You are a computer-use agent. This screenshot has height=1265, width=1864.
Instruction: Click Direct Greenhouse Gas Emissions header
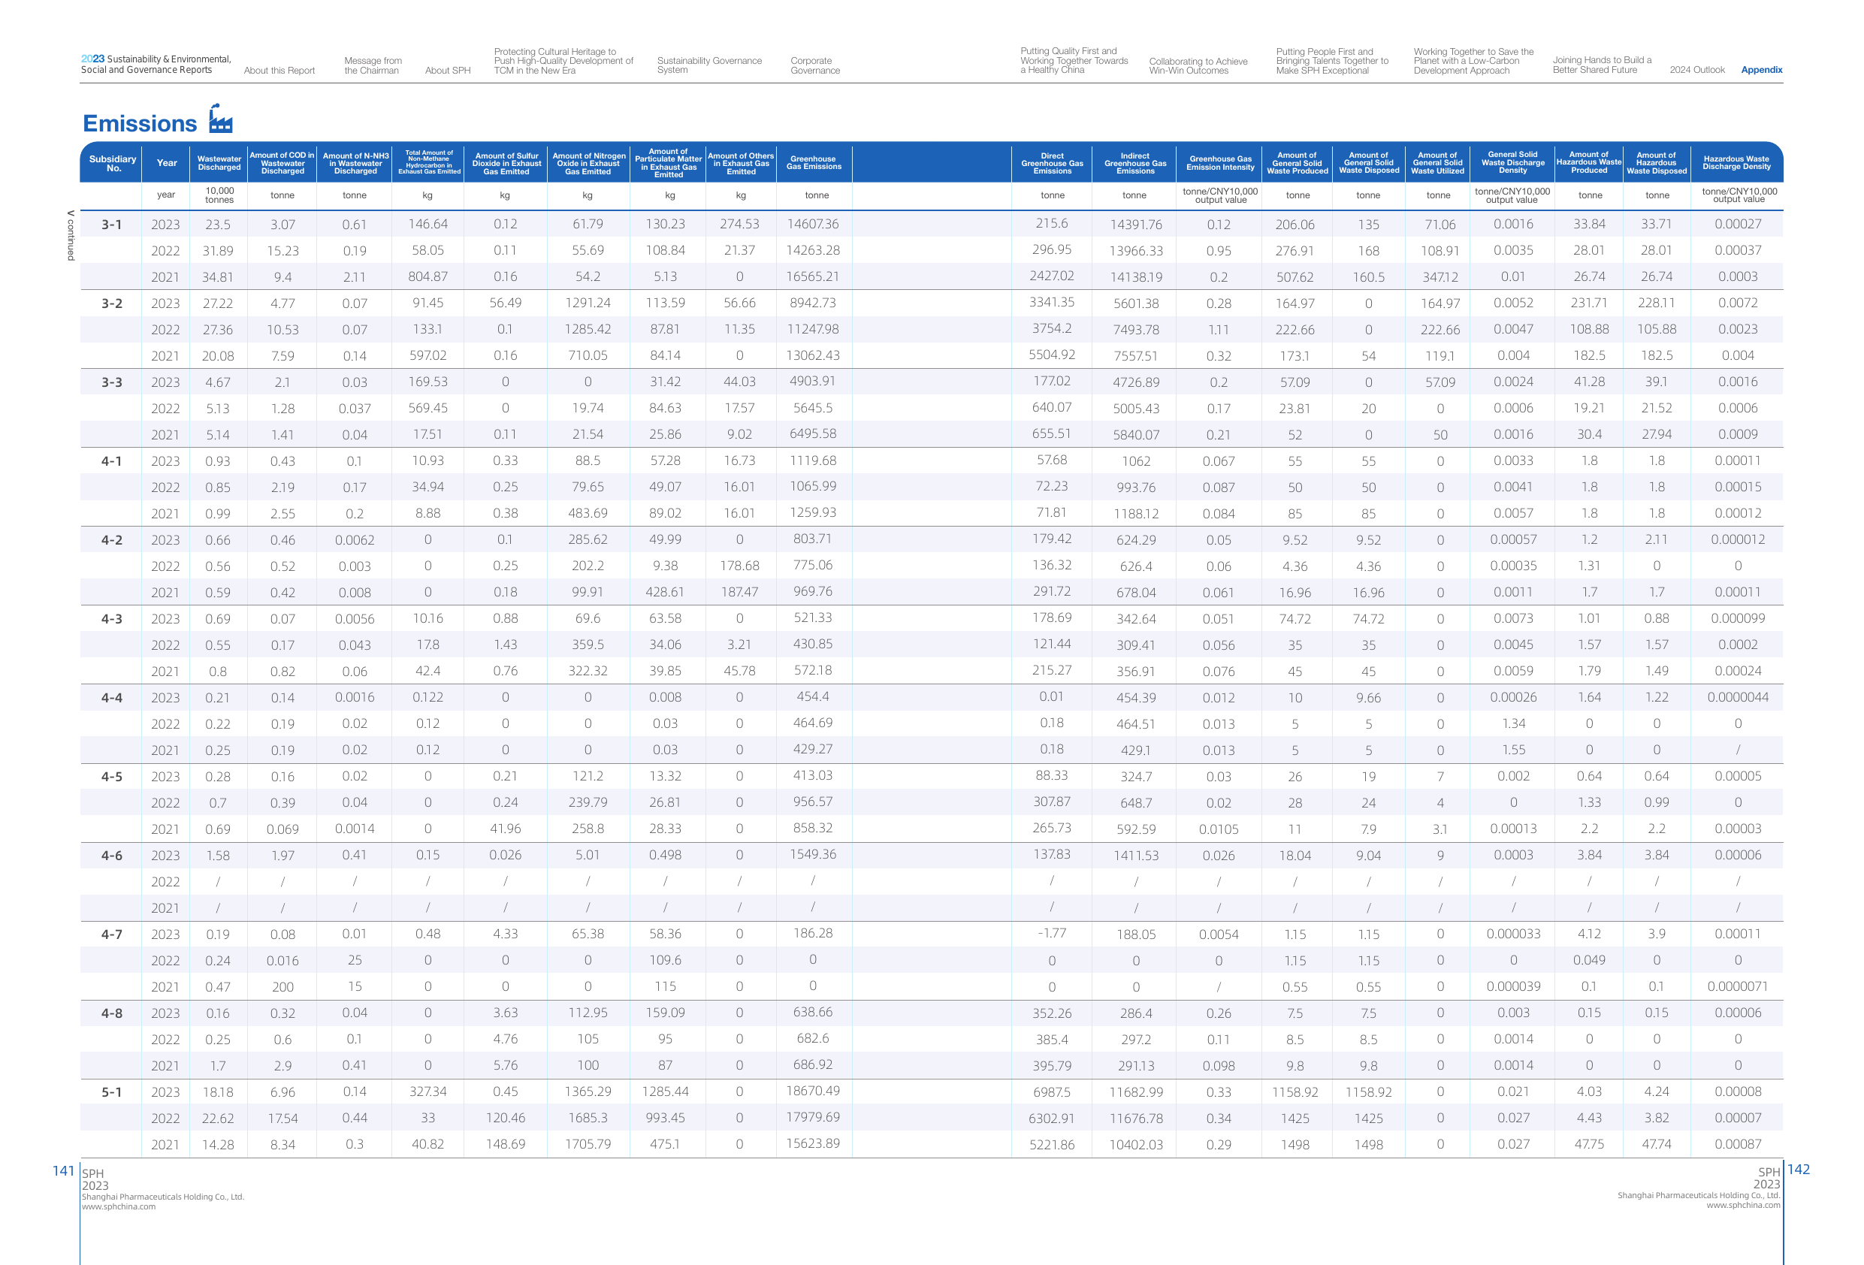point(1052,164)
